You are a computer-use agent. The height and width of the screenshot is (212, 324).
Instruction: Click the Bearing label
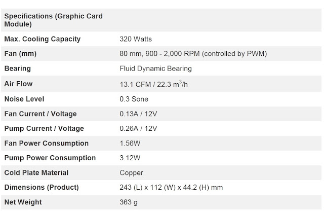pos(18,68)
